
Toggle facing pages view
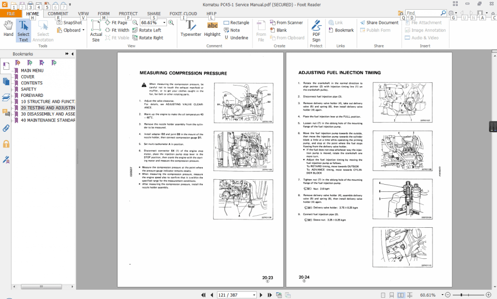[400, 295]
